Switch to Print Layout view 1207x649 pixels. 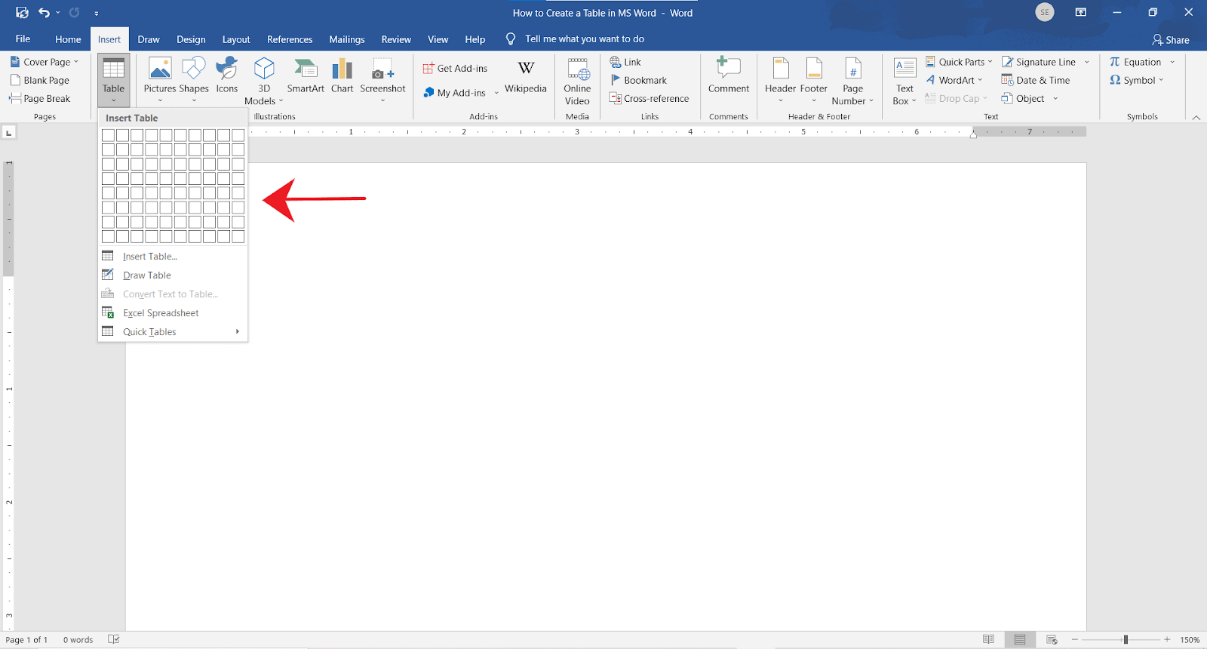pos(1020,639)
